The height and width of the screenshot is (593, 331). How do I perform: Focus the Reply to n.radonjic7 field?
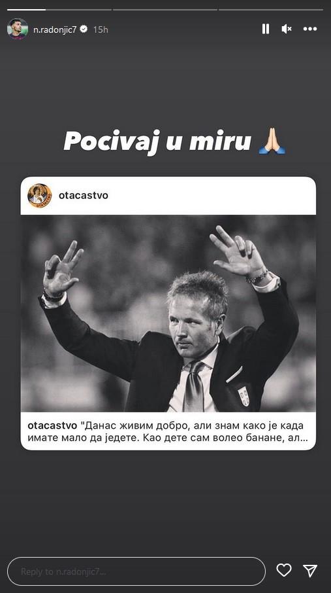(x=136, y=571)
